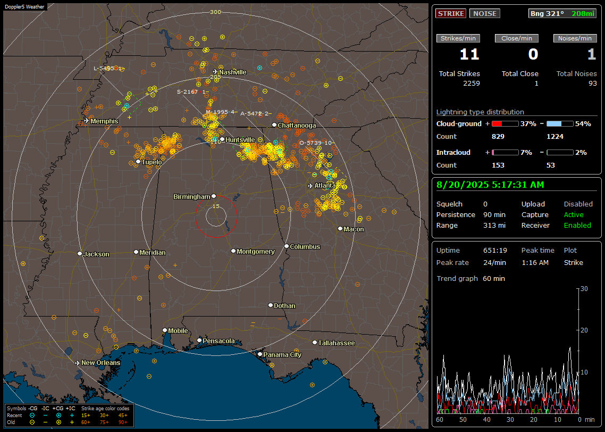The height and width of the screenshot is (432, 605).
Task: Select the Jackson city marker dot
Action: tap(80, 254)
